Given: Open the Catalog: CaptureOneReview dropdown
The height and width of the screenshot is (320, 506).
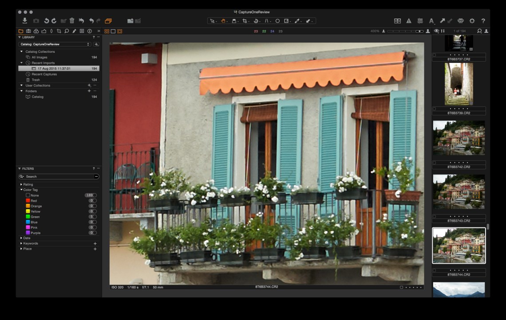Looking at the screenshot, I should (55, 44).
